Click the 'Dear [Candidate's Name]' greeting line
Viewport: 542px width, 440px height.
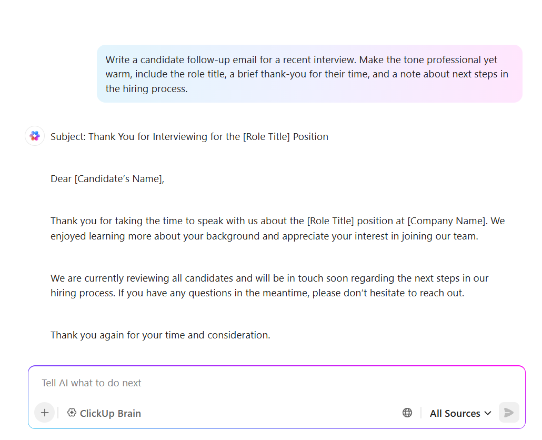[x=107, y=179]
